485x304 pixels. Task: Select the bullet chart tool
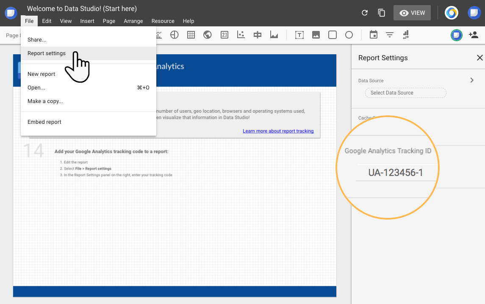point(258,35)
